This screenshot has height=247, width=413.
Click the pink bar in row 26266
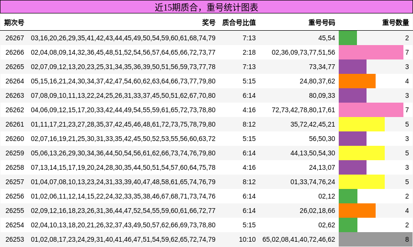(x=371, y=52)
